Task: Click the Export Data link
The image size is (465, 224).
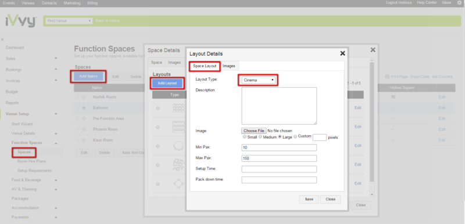Action: pos(420,77)
